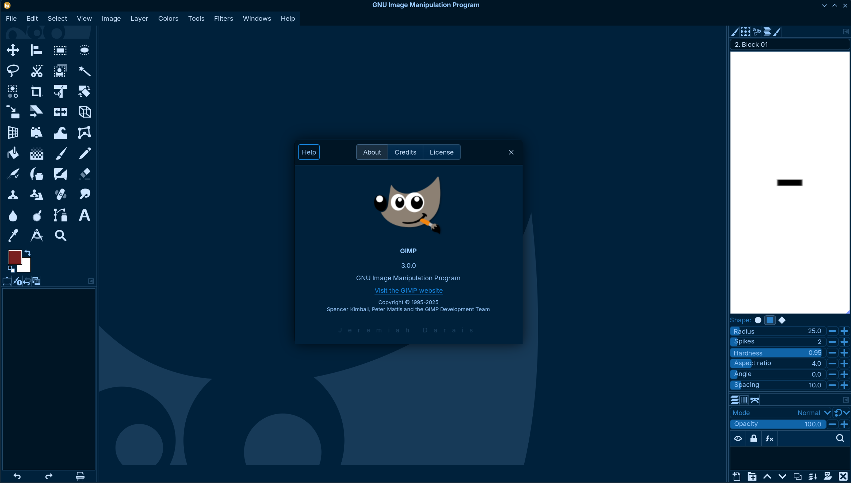Choose the circle brush shape
This screenshot has width=851, height=483.
[758, 320]
